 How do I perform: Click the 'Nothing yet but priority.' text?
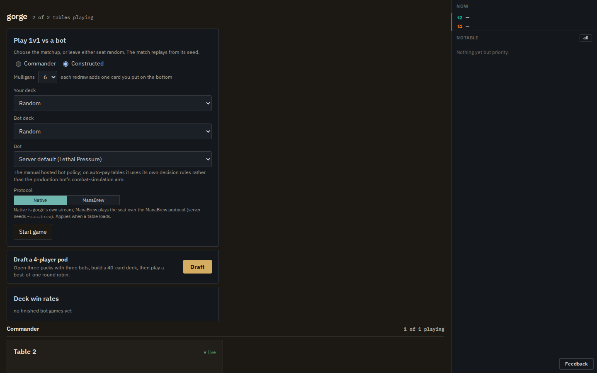pyautogui.click(x=483, y=52)
